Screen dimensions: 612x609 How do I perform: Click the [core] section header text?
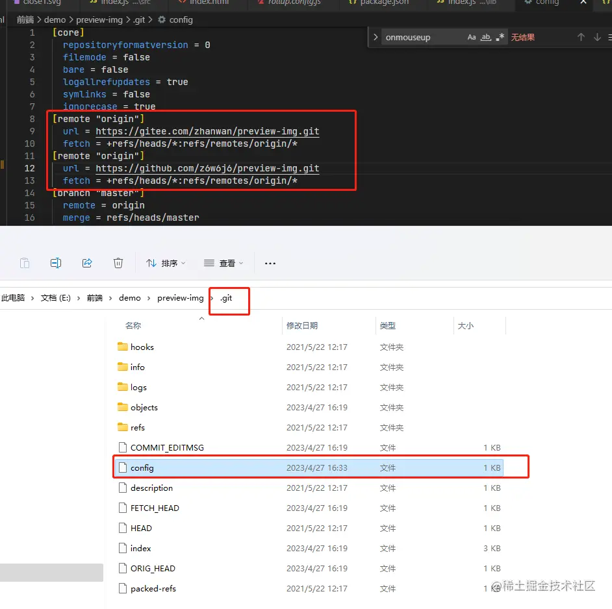tap(68, 32)
